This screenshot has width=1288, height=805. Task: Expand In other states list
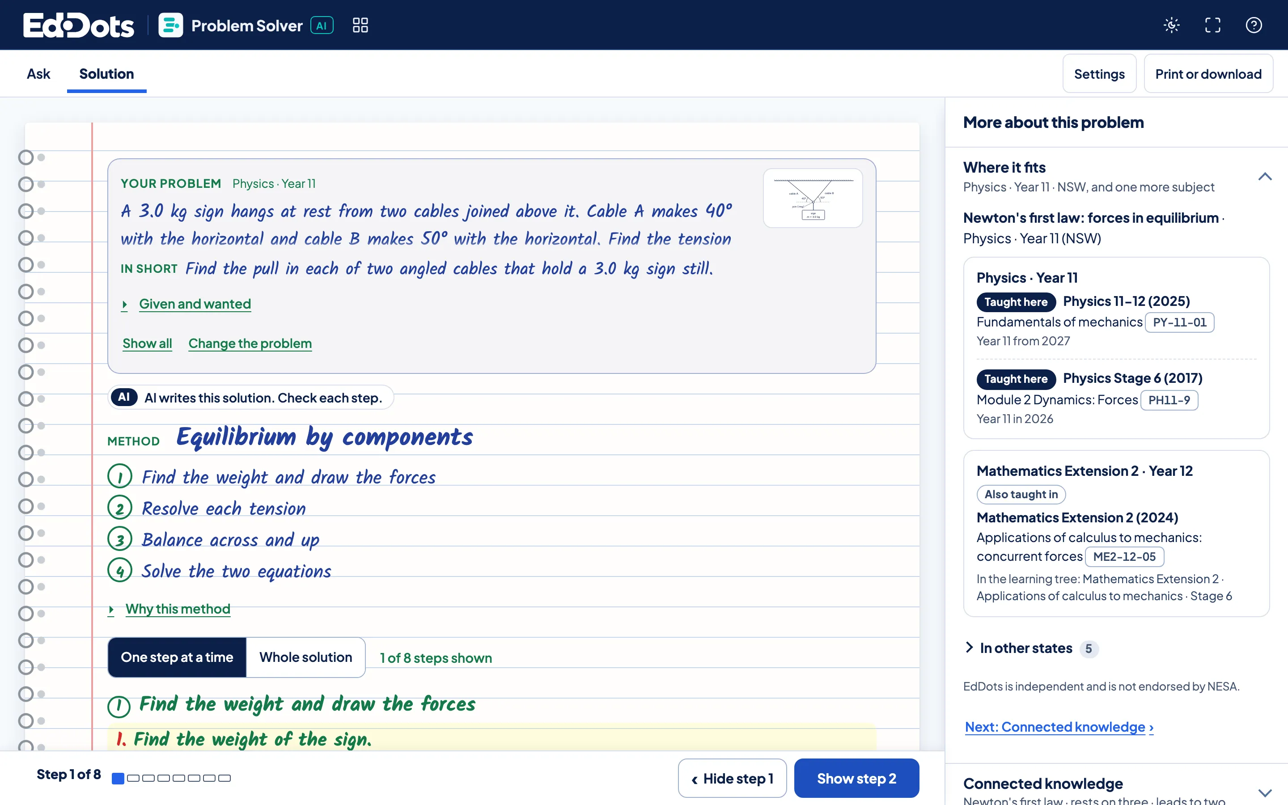tap(1025, 648)
